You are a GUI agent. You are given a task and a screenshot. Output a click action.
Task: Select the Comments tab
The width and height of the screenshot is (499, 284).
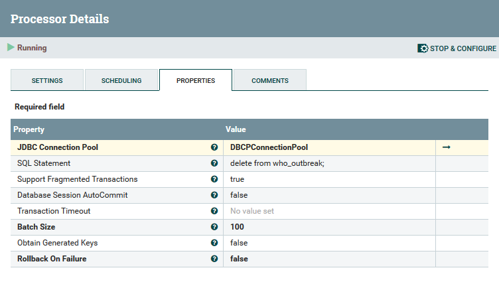click(x=269, y=80)
